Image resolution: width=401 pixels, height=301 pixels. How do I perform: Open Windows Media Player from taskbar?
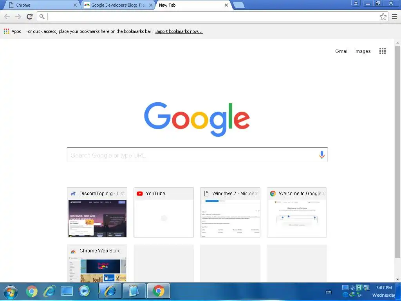[84, 291]
